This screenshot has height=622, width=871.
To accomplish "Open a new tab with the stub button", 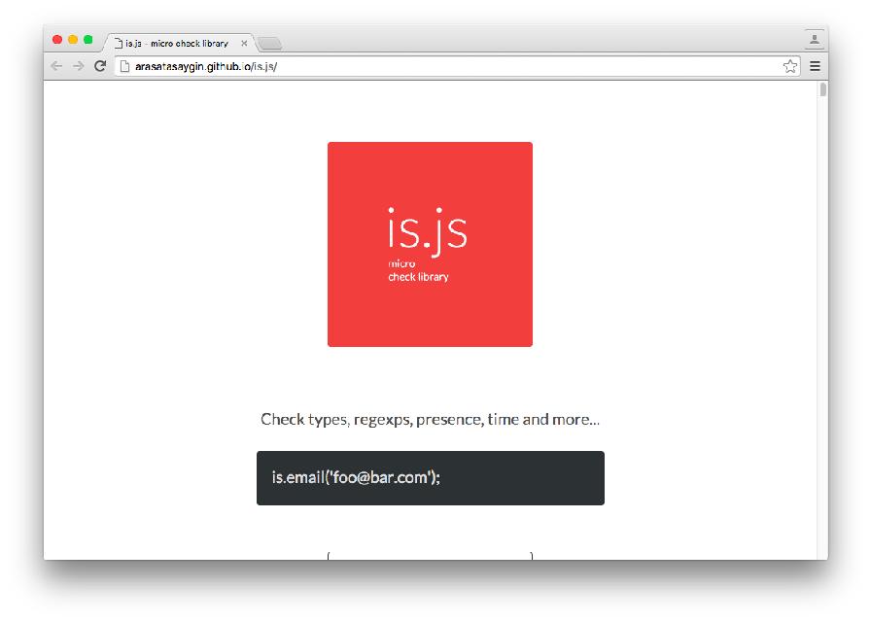I will click(269, 43).
